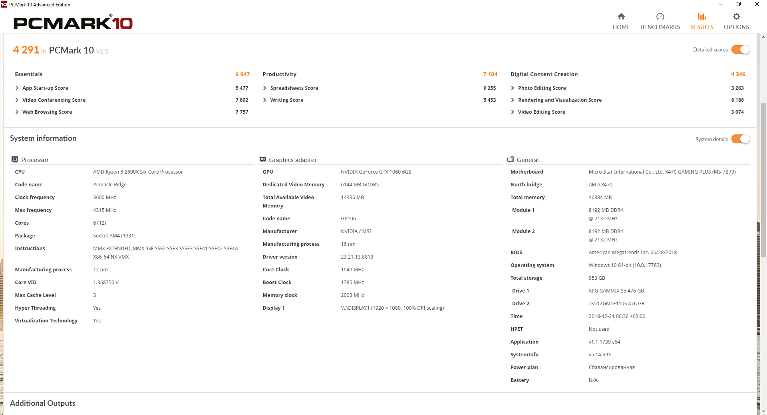Click the Socket AM4 (1331) package value
This screenshot has width=767, height=415.
pyautogui.click(x=114, y=236)
